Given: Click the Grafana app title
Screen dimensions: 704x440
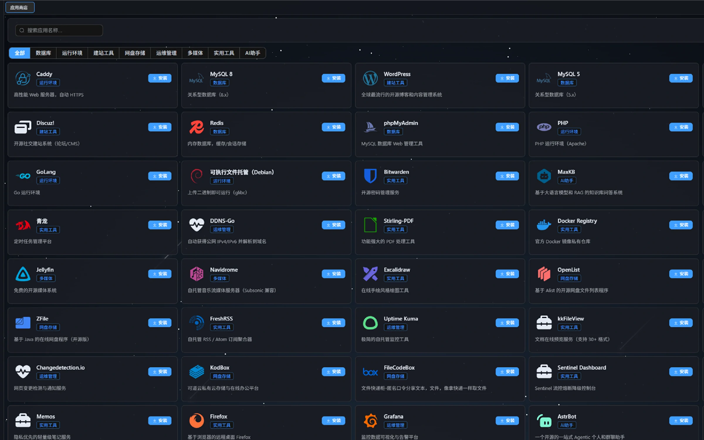Looking at the screenshot, I should (x=393, y=417).
